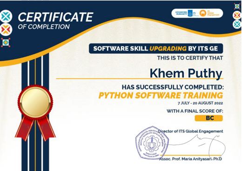Click "HAS SUCCESSFULLY COMPLETED:" text

(173, 87)
